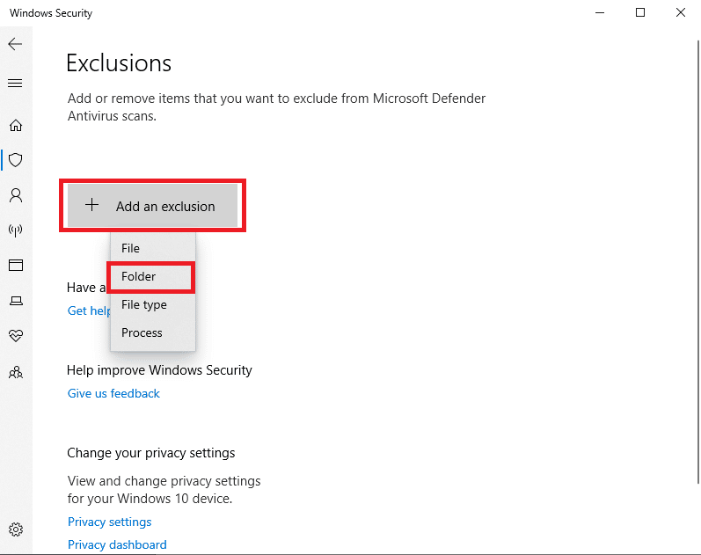Click the Change your privacy settings heading
701x555 pixels.
click(151, 453)
